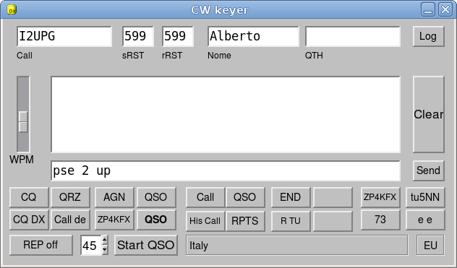The image size is (457, 268).
Task: Click the non-bold QSO button beside AGN
Action: coord(156,197)
